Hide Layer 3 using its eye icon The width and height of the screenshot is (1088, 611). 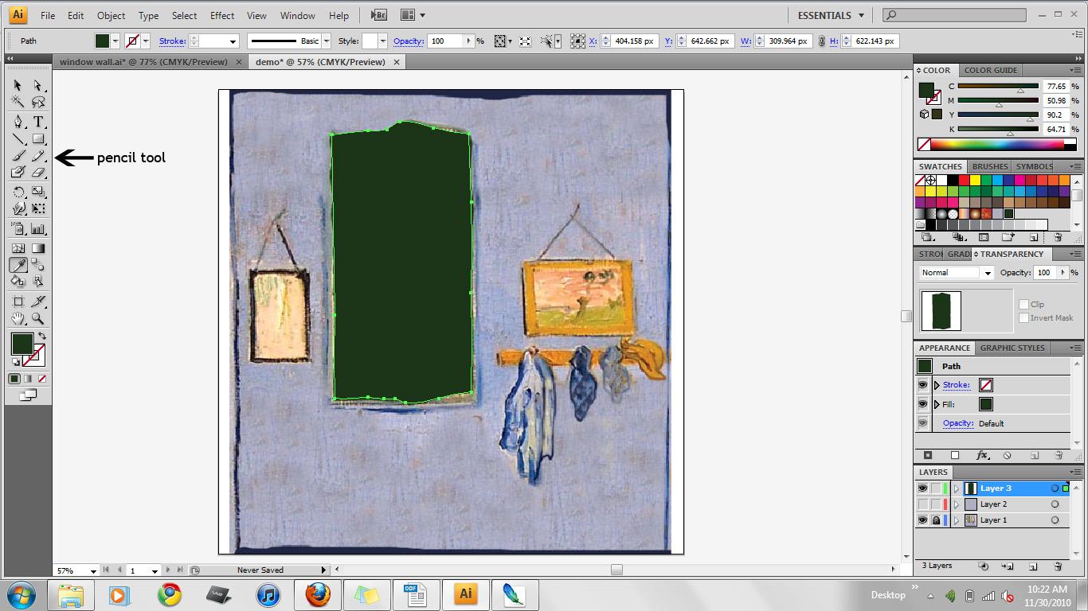(922, 488)
